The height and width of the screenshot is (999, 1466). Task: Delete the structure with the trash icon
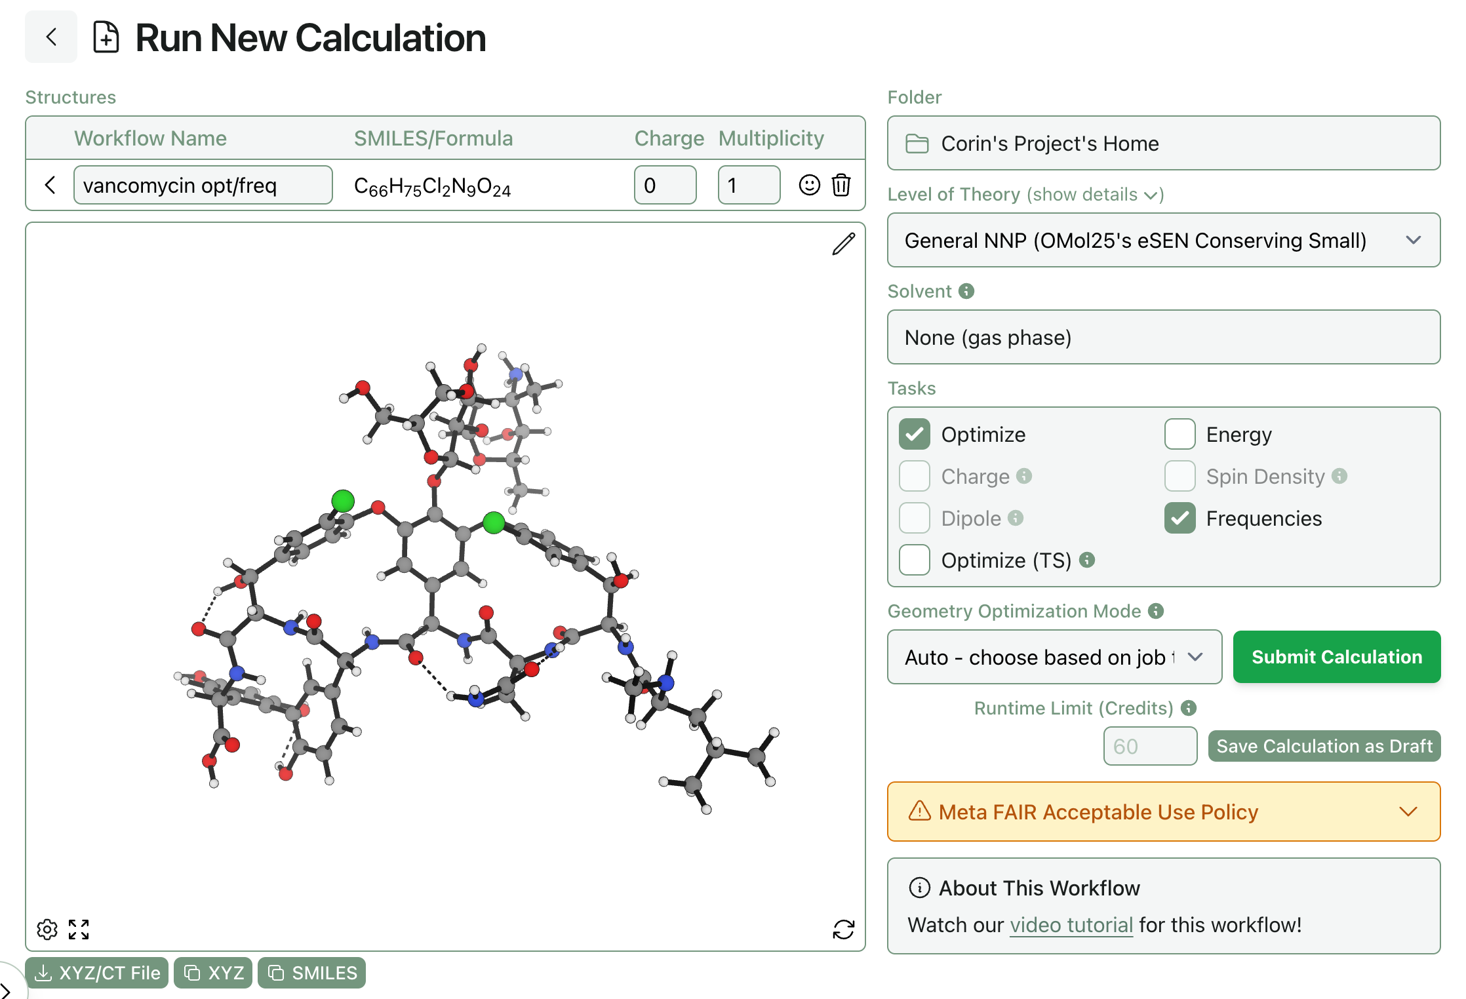[841, 186]
